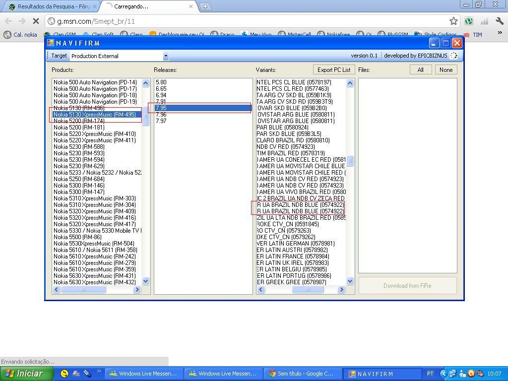Switch to Sem título - Google Chrome taskbar item
508x381 pixels.
(303, 374)
